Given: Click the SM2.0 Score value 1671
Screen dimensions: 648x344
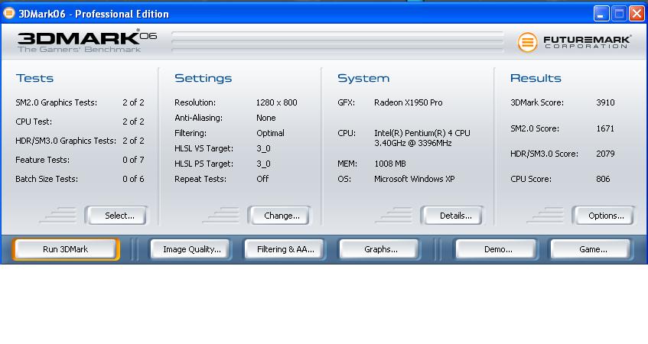Looking at the screenshot, I should [x=605, y=128].
